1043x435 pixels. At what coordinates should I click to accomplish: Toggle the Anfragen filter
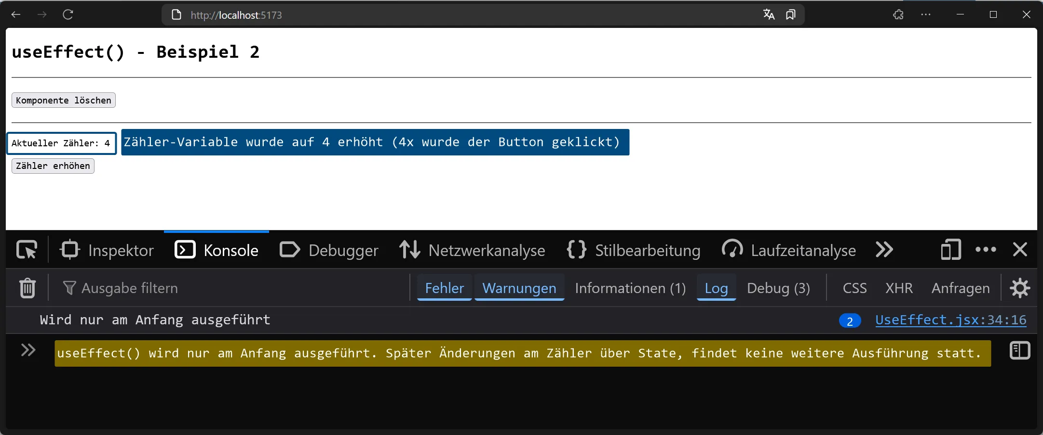(x=961, y=288)
